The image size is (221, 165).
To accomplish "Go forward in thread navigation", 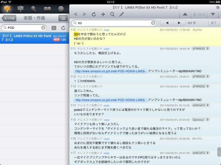I will click(x=85, y=14).
